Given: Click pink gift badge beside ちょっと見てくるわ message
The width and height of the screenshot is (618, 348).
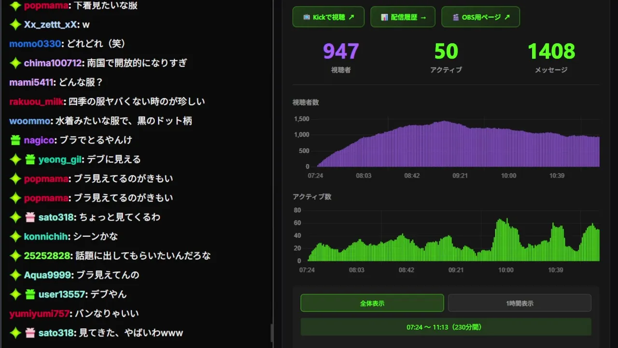Looking at the screenshot, I should pos(30,217).
